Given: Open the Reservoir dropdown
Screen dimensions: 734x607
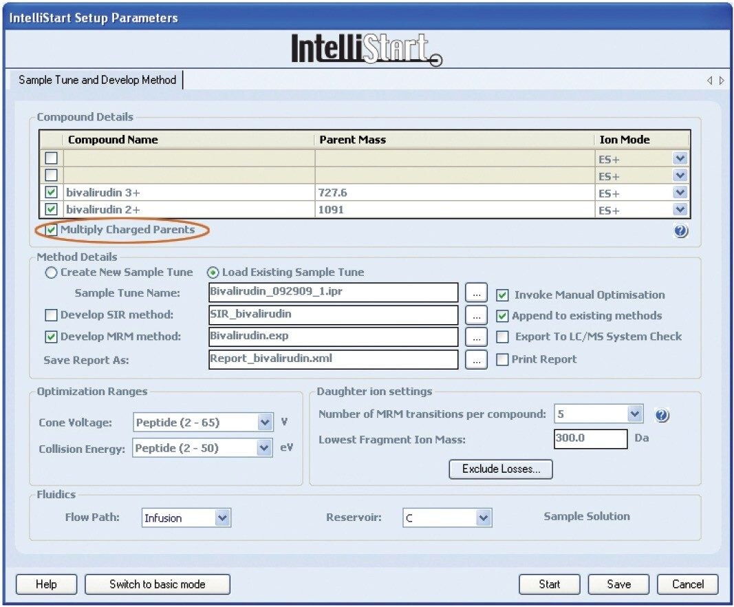Looking at the screenshot, I should 484,518.
